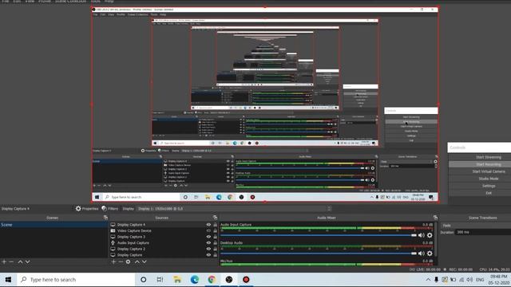Open the Profile menu
Viewport: 511px width, 287px height.
click(45, 2)
